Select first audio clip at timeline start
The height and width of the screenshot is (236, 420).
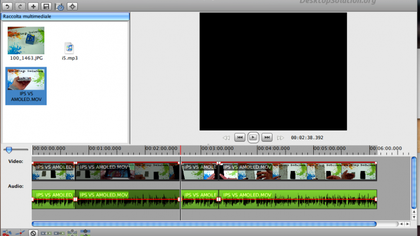54,199
